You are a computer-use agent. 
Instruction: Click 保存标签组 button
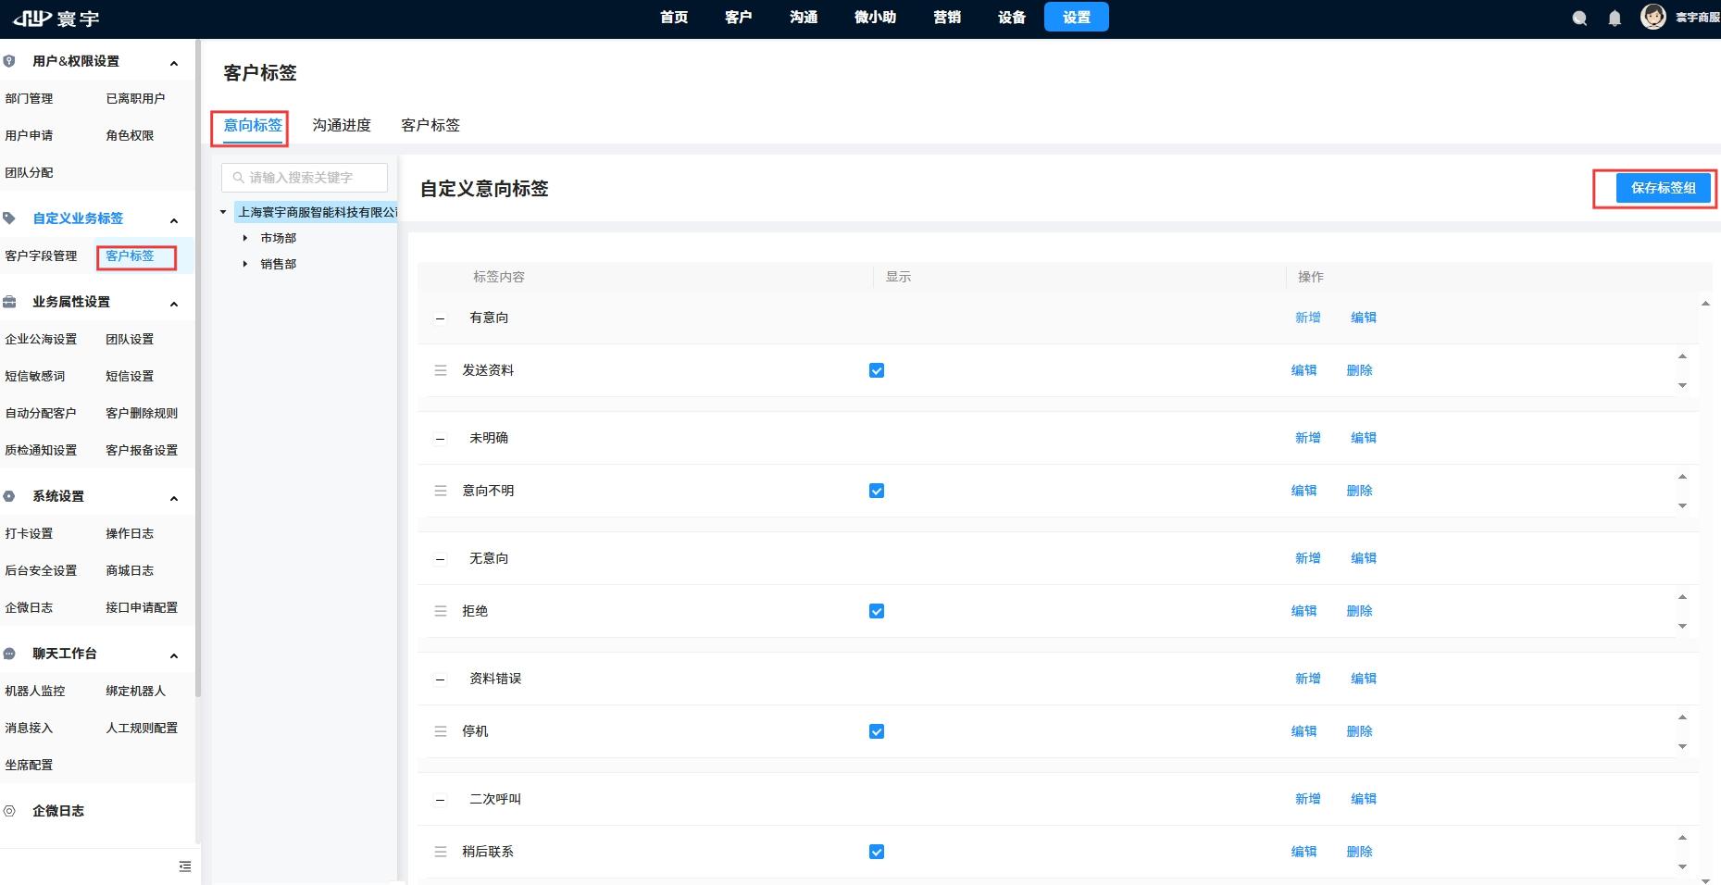1664,188
